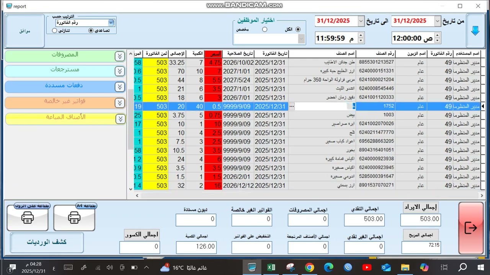Click the A4 printer icon button
Image resolution: width=490 pixels, height=275 pixels.
(74, 218)
